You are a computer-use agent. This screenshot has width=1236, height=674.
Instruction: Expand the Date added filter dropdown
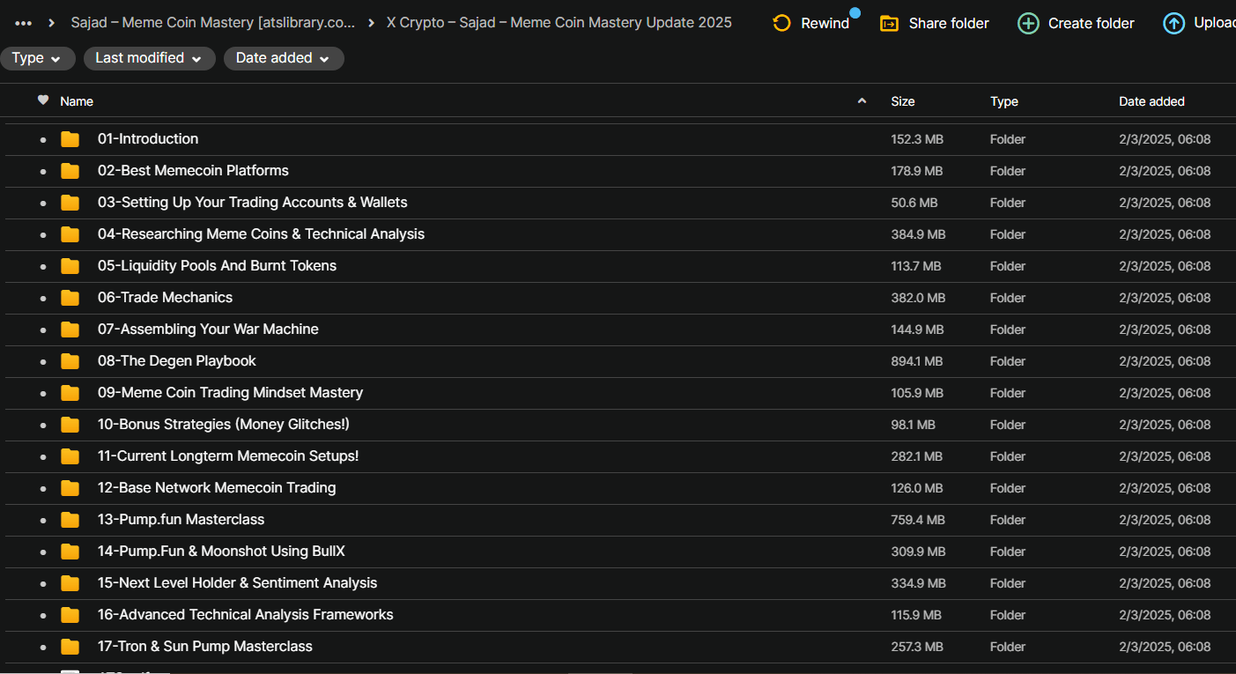(x=283, y=58)
